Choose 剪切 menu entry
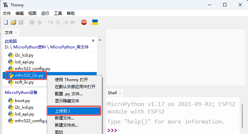This screenshot has width=248, height=134. pos(74,132)
